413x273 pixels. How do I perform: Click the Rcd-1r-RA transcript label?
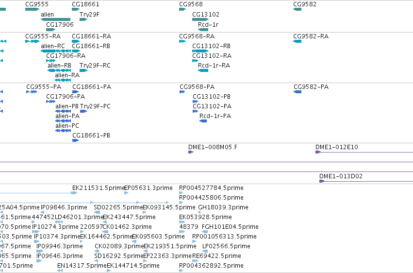click(x=214, y=66)
